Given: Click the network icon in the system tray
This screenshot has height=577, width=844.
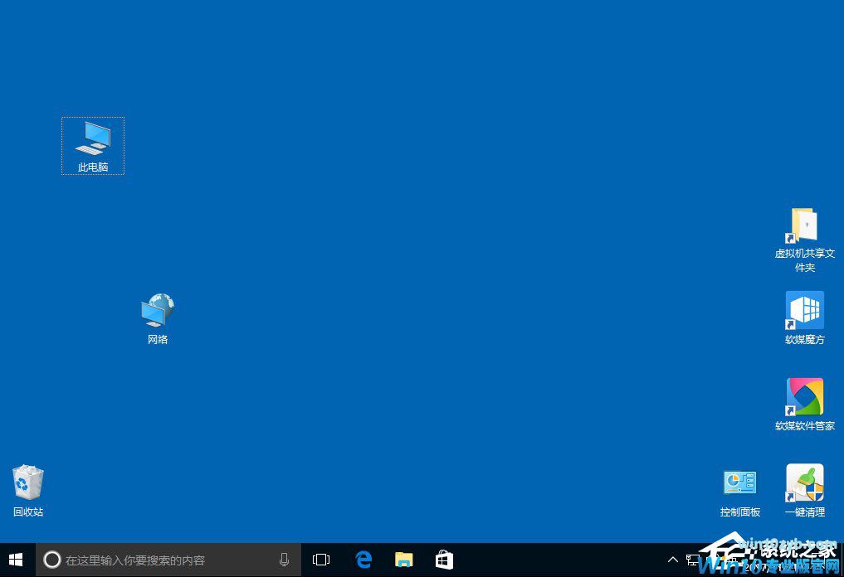Looking at the screenshot, I should [x=694, y=560].
